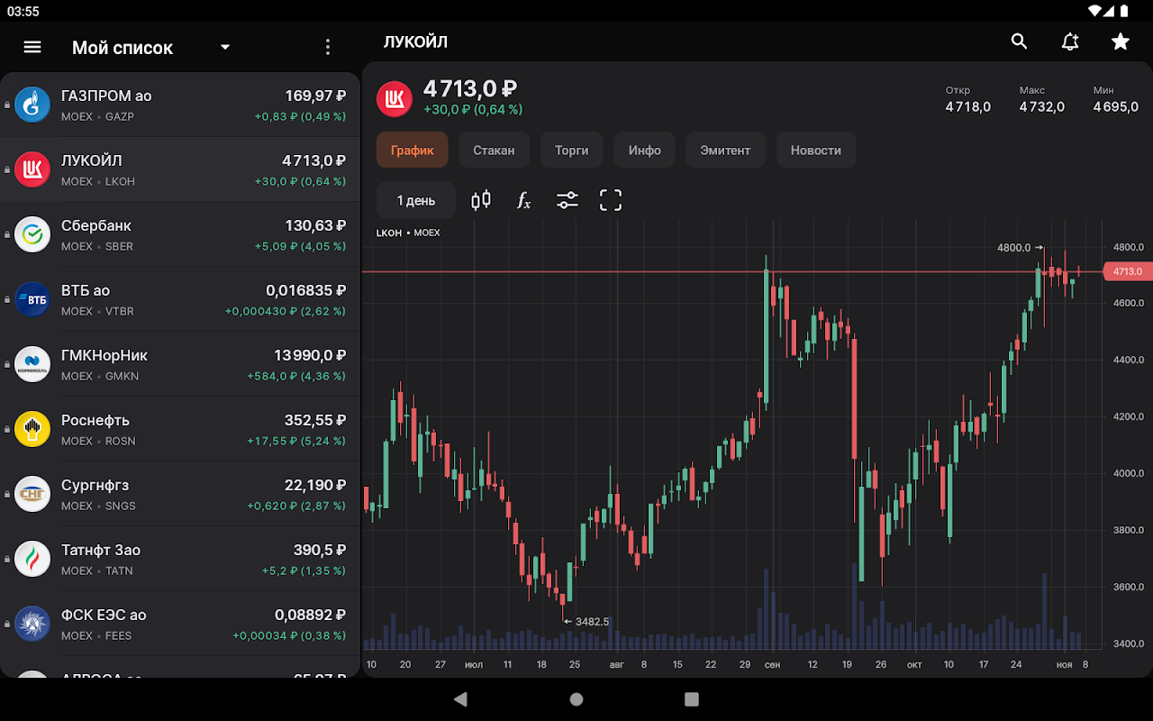The height and width of the screenshot is (721, 1153).
Task: Select ВТБ ао logo icon
Action: click(x=32, y=299)
